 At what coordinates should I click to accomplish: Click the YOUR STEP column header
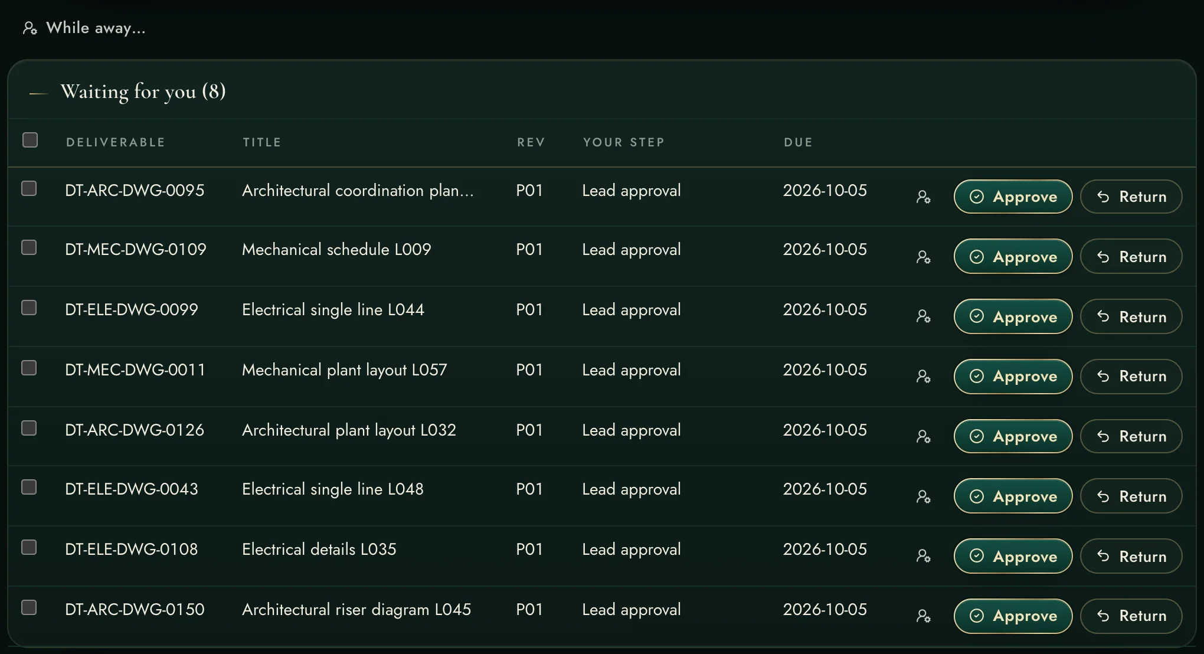click(624, 142)
